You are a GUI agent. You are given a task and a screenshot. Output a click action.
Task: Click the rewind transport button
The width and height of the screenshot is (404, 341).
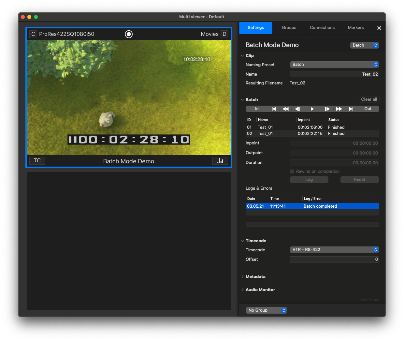pyautogui.click(x=285, y=109)
